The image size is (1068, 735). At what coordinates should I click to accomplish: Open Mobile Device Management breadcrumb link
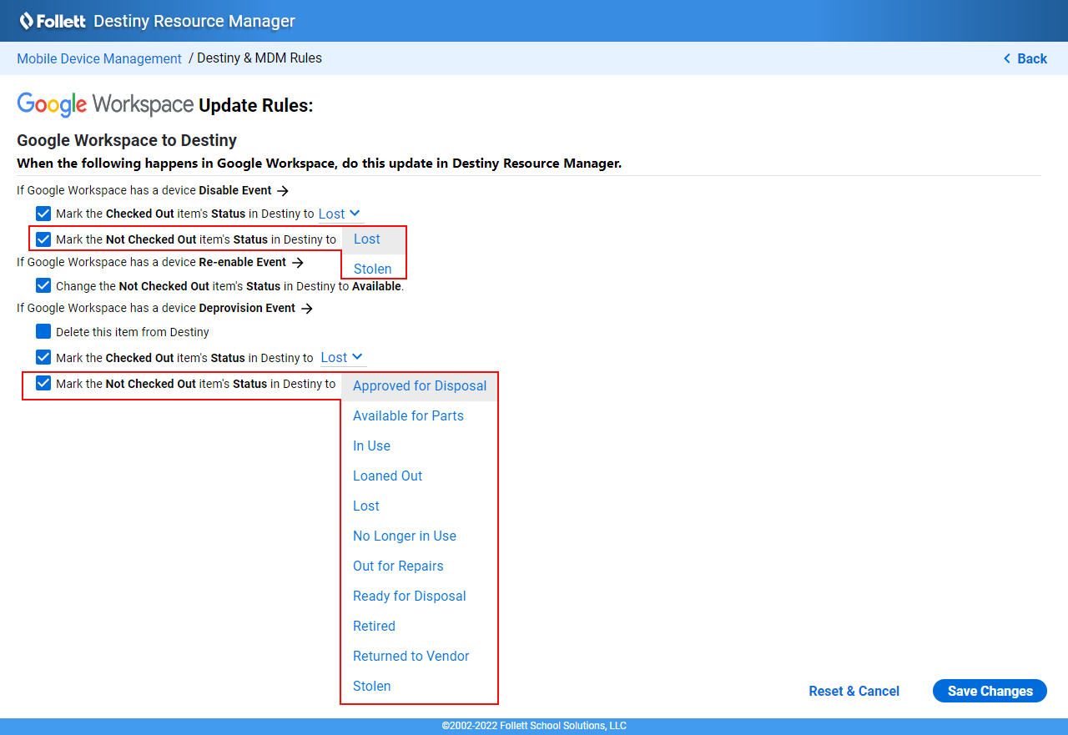pyautogui.click(x=99, y=58)
